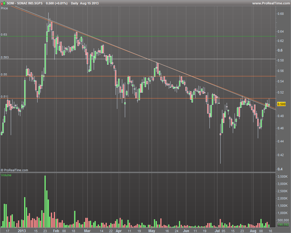Click the SONI - SONAE IND.SGPS title
Viewport: 291px width, 233px height.
(25, 3)
